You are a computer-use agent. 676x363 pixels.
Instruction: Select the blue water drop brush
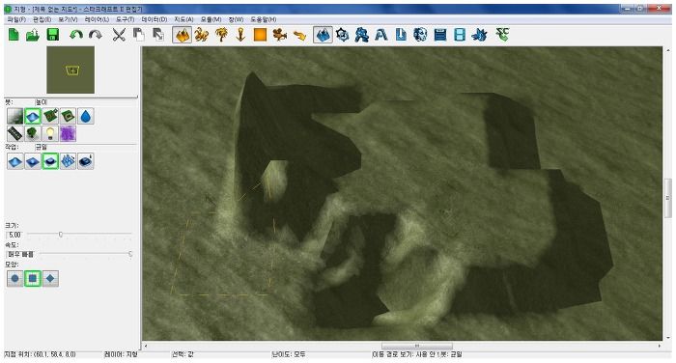click(x=86, y=116)
